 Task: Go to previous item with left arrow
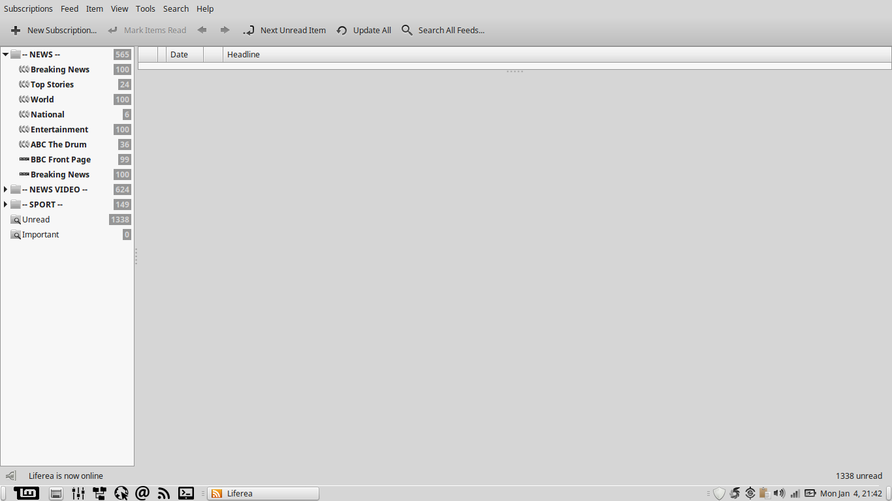(202, 30)
